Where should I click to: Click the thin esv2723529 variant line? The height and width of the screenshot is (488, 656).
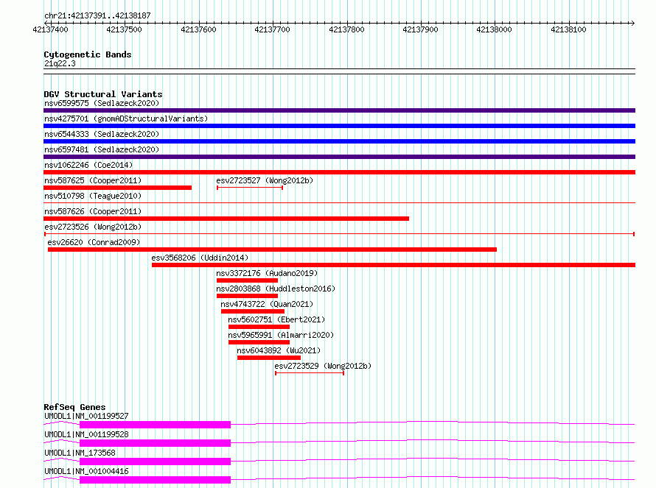[x=310, y=373]
